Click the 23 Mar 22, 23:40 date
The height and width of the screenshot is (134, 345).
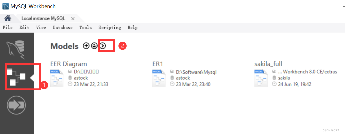pyautogui.click(x=193, y=84)
